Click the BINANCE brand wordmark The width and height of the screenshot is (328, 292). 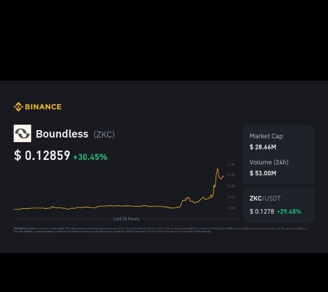pyautogui.click(x=43, y=107)
